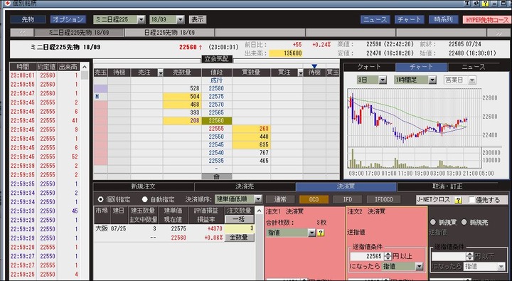Switch to the 決済買 tab
Image resolution: width=512 pixels, height=281 pixels.
[346, 187]
